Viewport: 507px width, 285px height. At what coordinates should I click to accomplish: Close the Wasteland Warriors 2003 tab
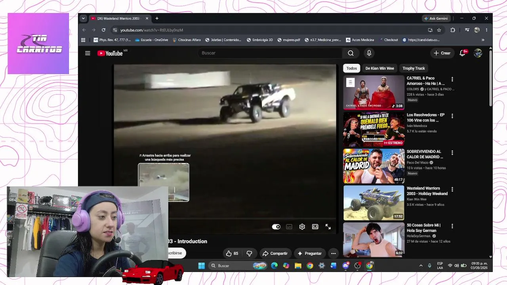pos(147,18)
